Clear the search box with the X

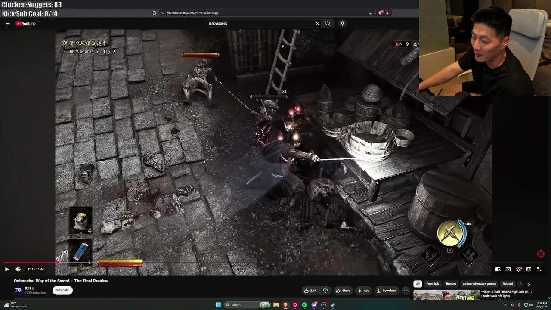[318, 24]
